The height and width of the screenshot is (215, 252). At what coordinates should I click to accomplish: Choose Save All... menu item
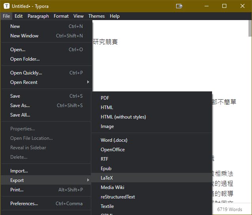pyautogui.click(x=47, y=115)
